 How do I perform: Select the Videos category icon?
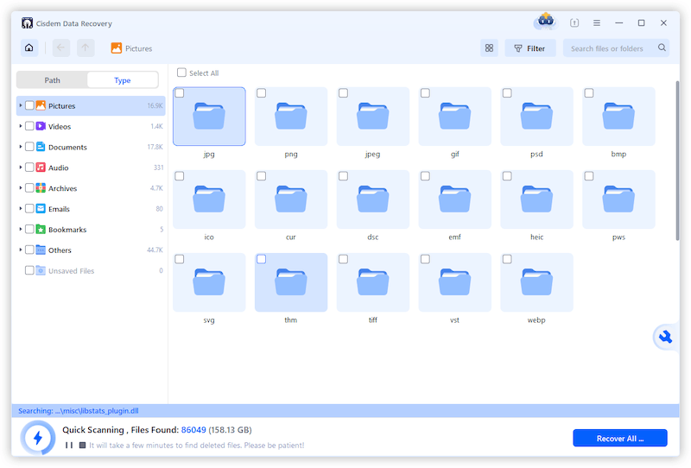point(41,126)
